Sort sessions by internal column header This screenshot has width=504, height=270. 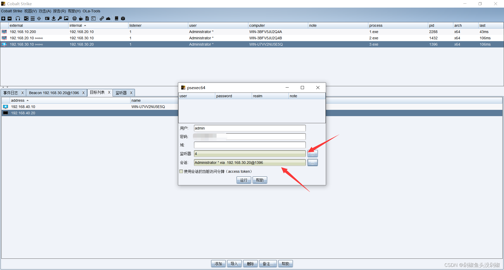(98, 25)
